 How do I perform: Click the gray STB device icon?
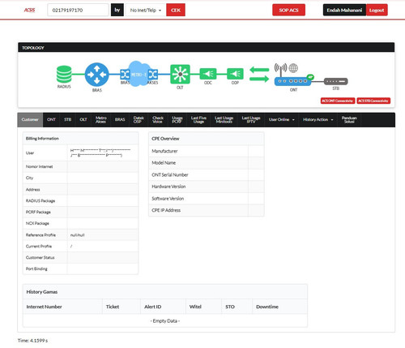(x=335, y=81)
